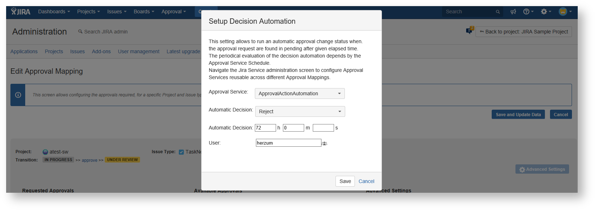Switch to the User management tab
Screen dimensions: 595x210
click(139, 51)
